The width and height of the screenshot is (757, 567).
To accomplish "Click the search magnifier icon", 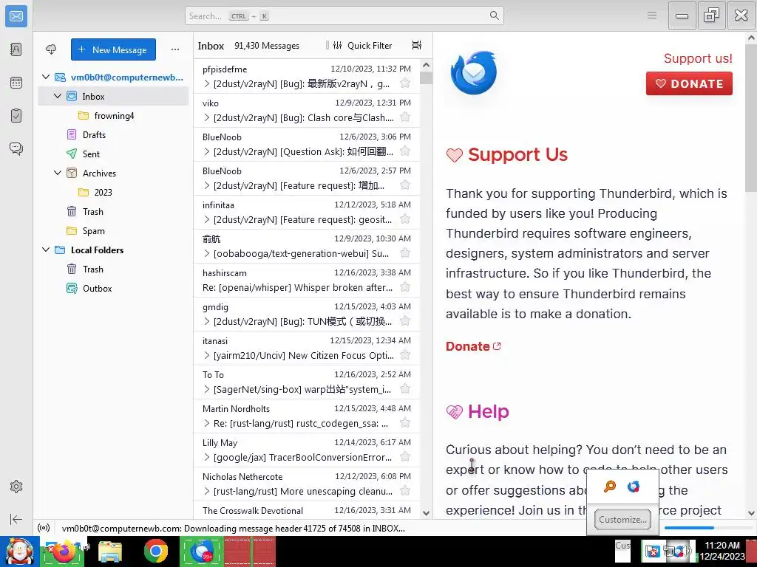I will pos(494,16).
